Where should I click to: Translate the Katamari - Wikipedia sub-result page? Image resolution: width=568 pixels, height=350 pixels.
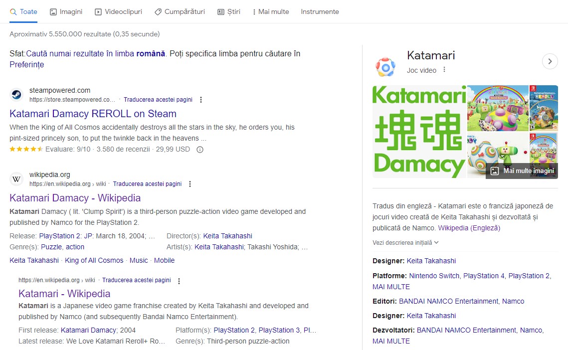click(x=137, y=280)
